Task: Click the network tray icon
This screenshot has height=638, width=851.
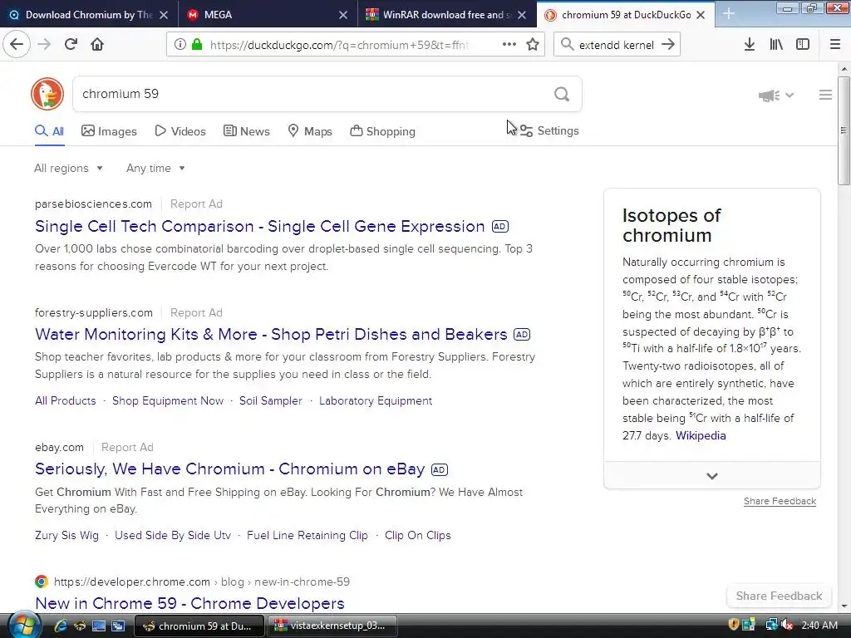Action: point(771,625)
